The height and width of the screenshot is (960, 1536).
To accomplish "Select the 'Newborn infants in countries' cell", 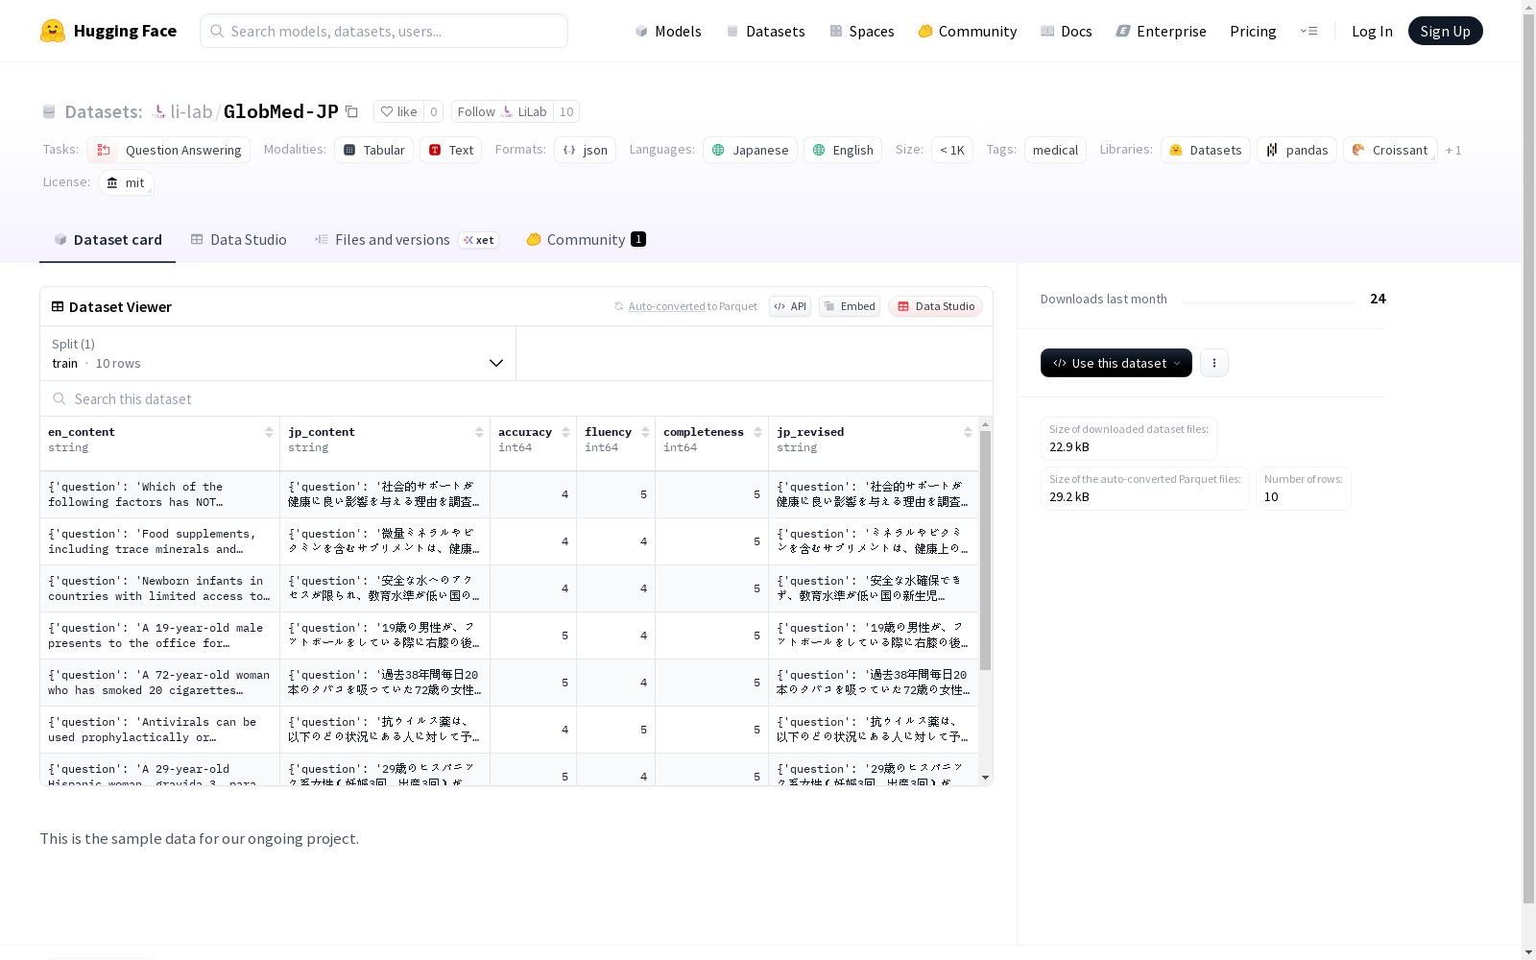I will pyautogui.click(x=159, y=588).
